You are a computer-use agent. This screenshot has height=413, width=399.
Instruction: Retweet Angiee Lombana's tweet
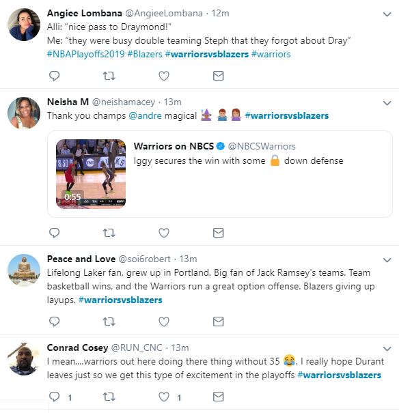click(x=109, y=76)
